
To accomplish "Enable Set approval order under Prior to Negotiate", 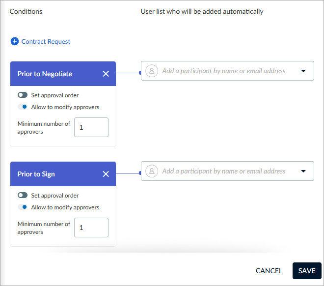I will (x=23, y=95).
